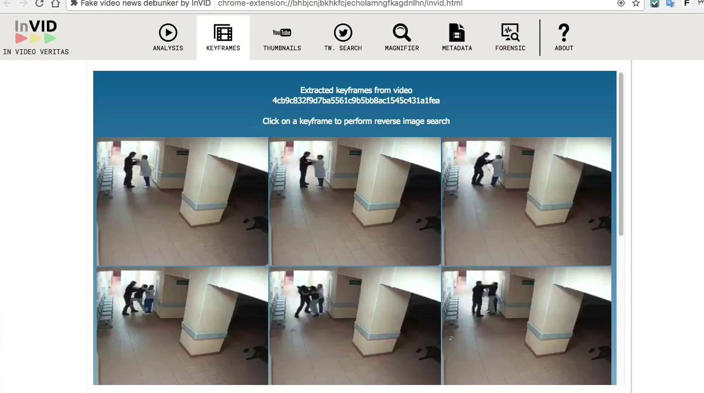This screenshot has width=704, height=393.
Task: Open the Forensic tool
Action: pyautogui.click(x=510, y=38)
